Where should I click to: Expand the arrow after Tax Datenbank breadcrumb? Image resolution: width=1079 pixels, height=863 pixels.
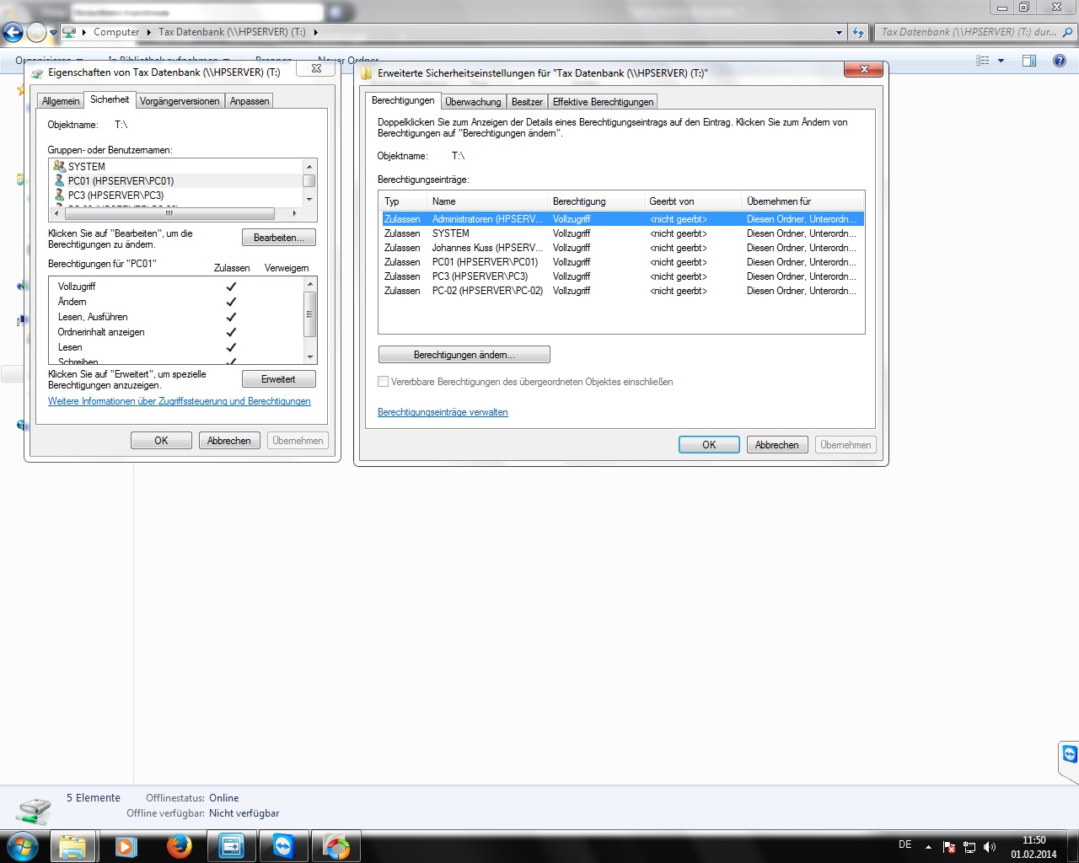[x=316, y=32]
